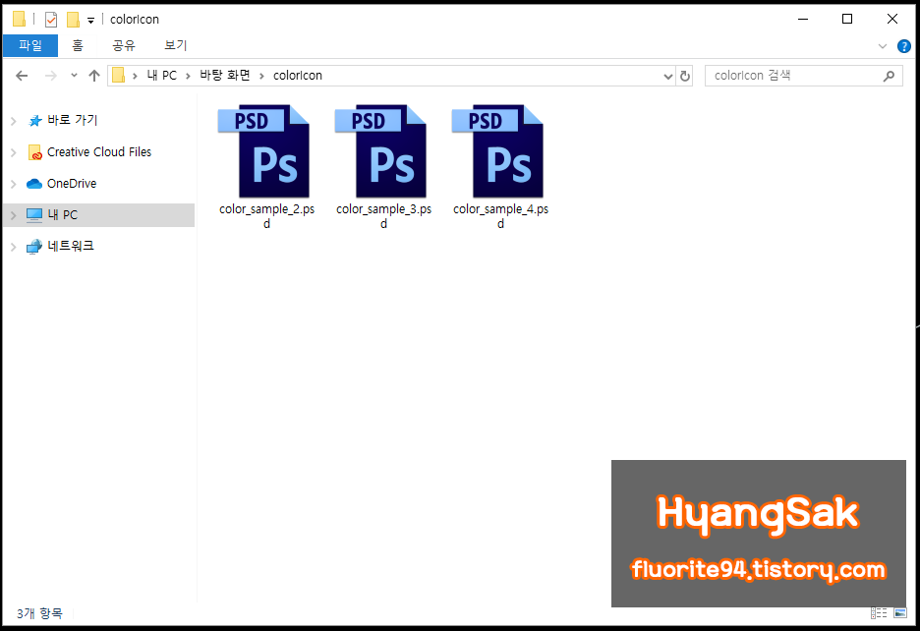920x631 pixels.
Task: Click the 바로 가기 star icon
Action: coord(35,121)
